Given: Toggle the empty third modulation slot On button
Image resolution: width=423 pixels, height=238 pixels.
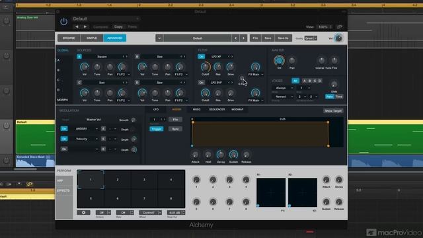Looking at the screenshot, I should click(x=64, y=149).
